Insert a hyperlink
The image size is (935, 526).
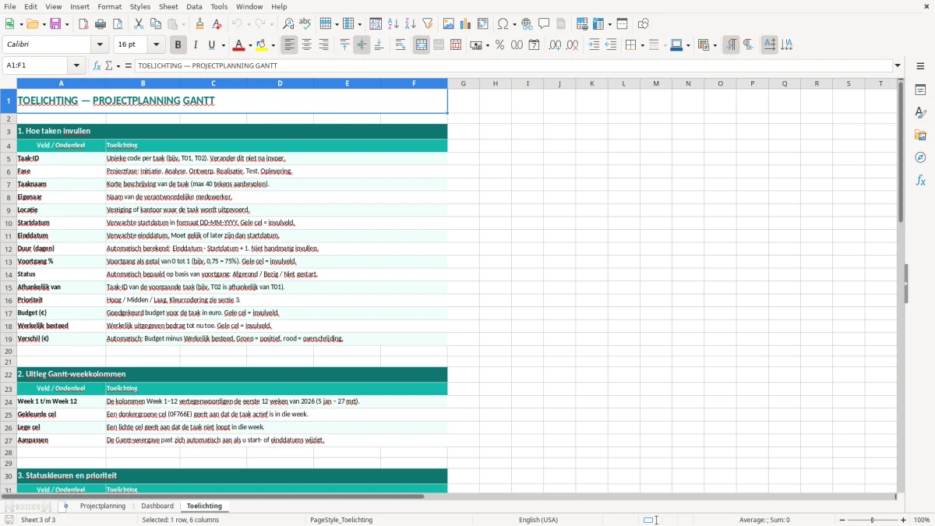pos(527,24)
